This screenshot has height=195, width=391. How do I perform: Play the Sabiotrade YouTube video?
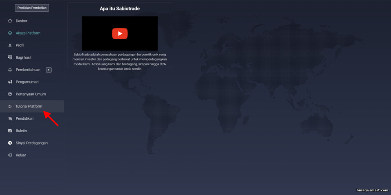point(120,34)
